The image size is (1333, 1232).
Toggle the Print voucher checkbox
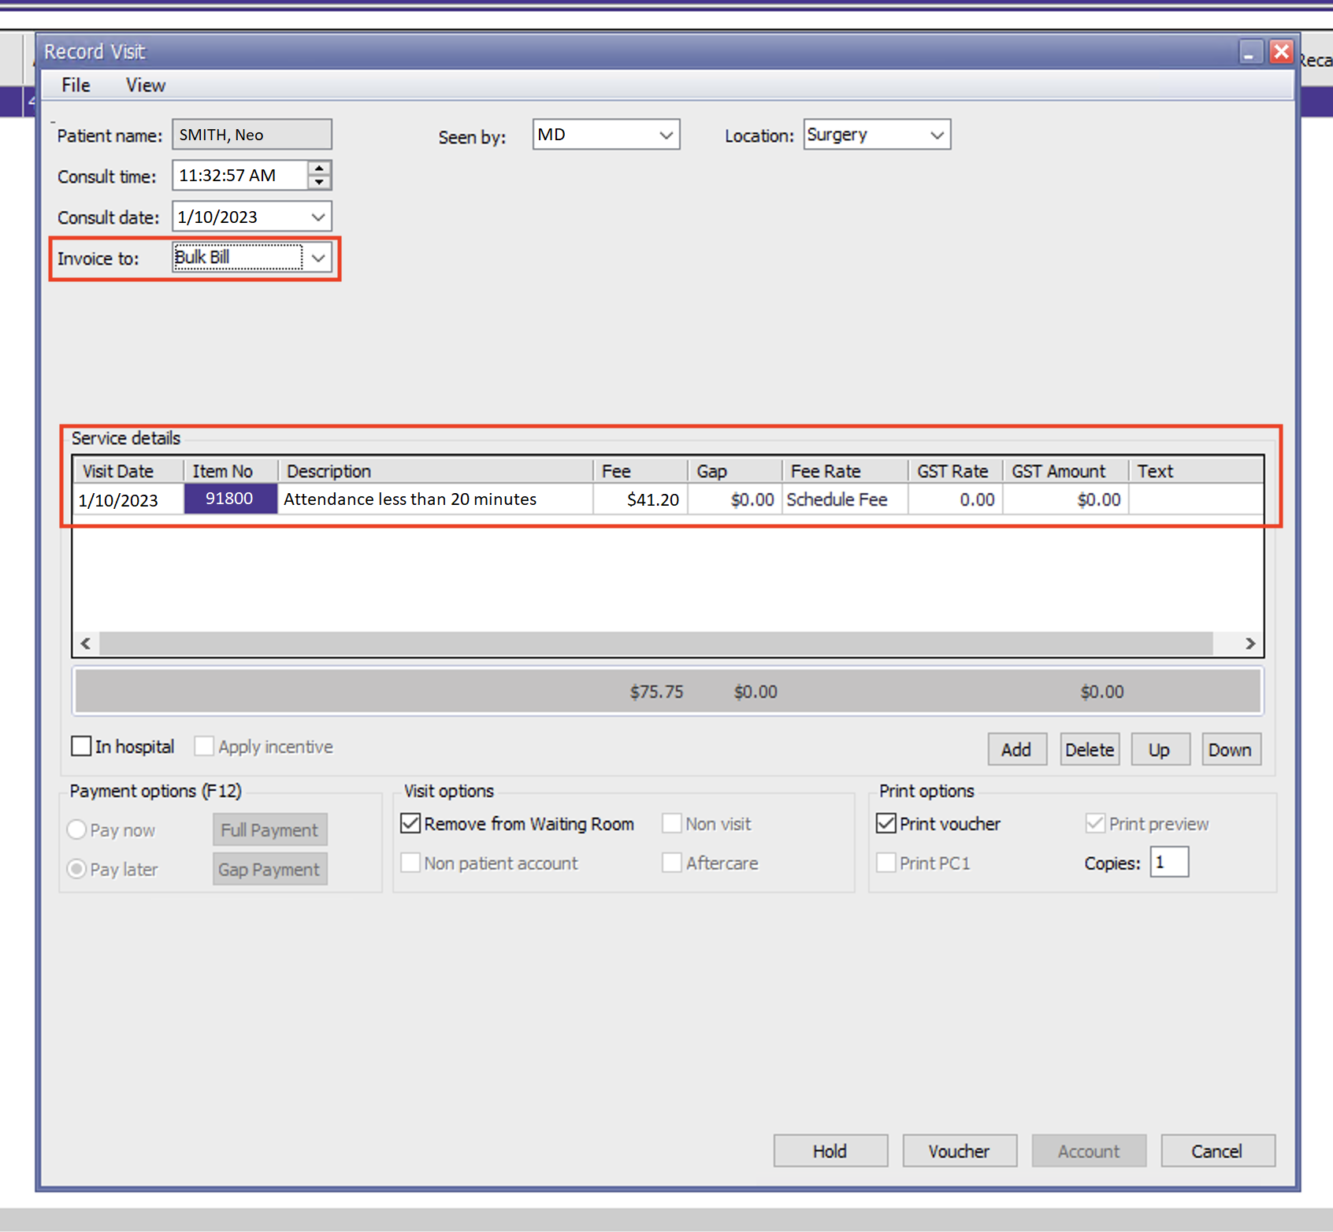[x=886, y=823]
